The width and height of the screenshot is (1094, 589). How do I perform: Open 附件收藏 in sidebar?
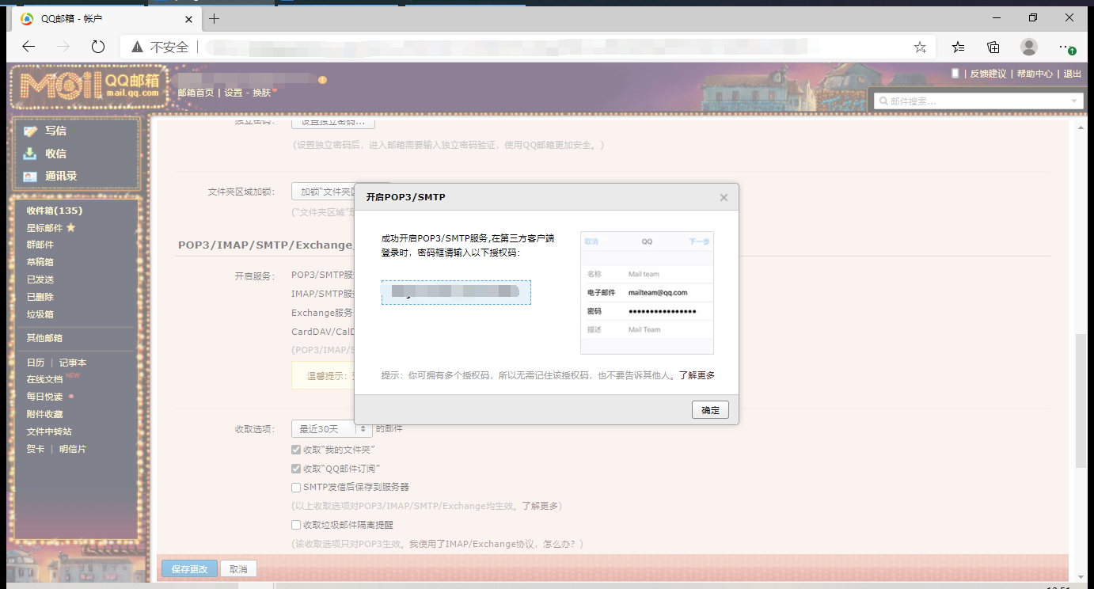(x=44, y=414)
